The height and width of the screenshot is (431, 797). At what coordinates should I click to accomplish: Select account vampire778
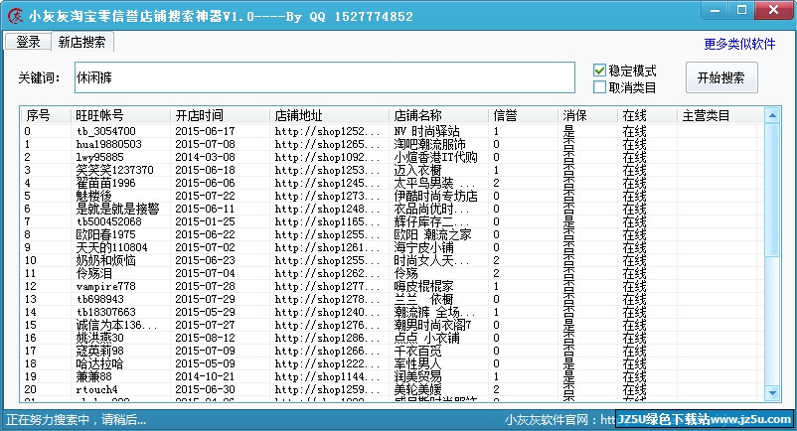click(105, 286)
